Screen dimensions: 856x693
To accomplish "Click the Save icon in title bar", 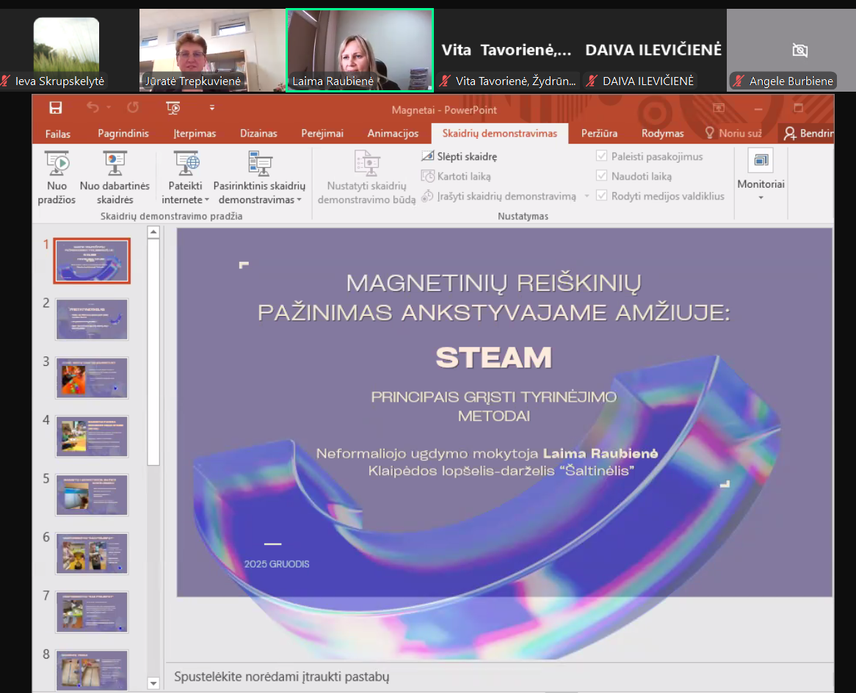I will 55,109.
